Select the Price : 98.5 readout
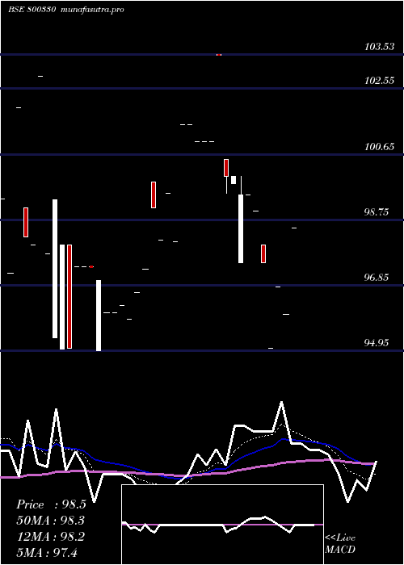This screenshot has width=404, height=565. 51,504
